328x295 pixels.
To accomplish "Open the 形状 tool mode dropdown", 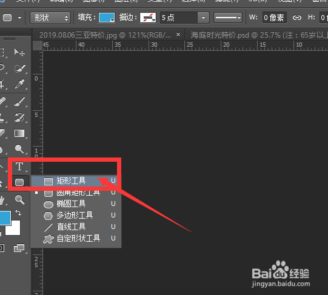I will [50, 18].
